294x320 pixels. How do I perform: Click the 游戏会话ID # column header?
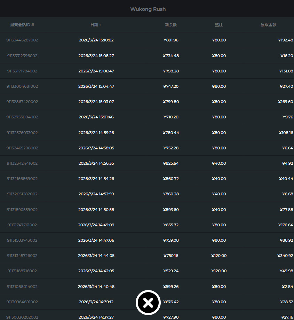pos(22,25)
